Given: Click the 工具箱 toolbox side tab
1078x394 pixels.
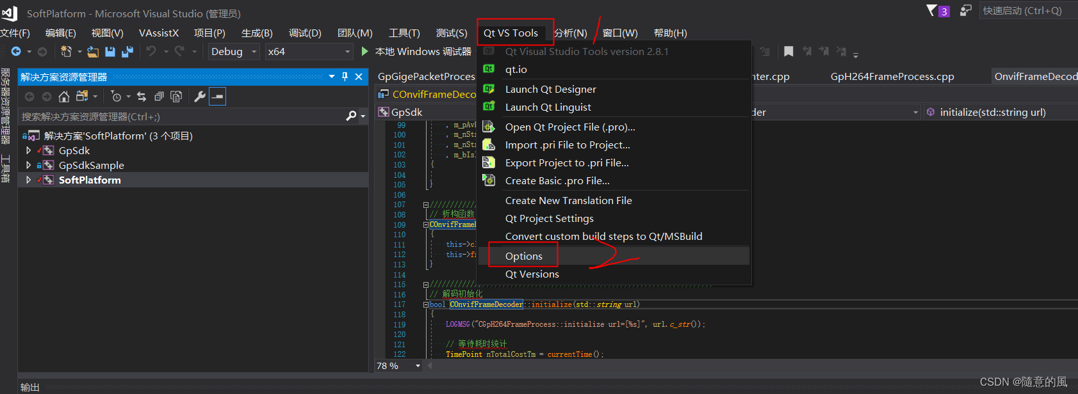Looking at the screenshot, I should pos(6,168).
